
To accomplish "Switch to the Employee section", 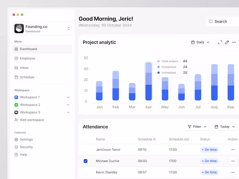I will (28, 58).
